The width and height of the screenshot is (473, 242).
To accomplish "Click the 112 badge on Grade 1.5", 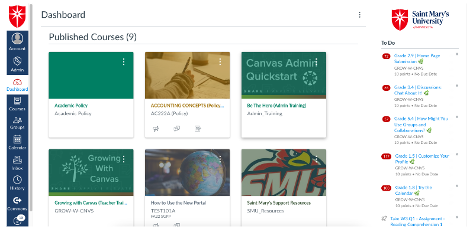I will (x=386, y=156).
